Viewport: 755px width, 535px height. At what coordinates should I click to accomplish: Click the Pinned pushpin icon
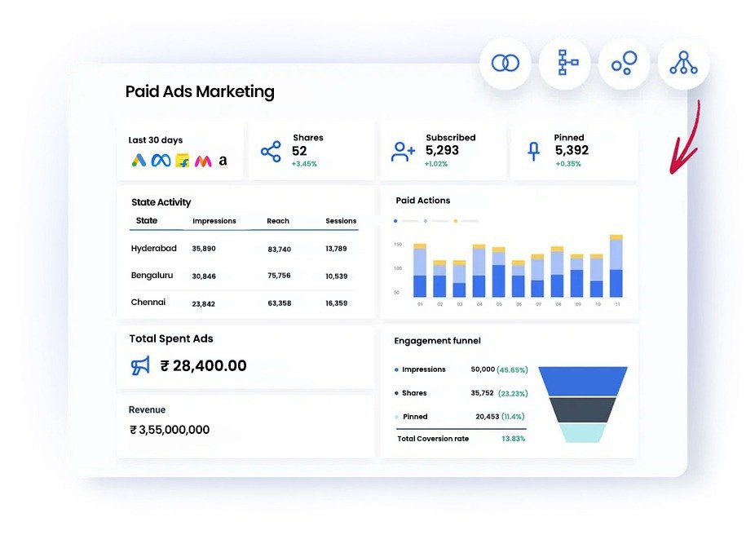pyautogui.click(x=534, y=151)
